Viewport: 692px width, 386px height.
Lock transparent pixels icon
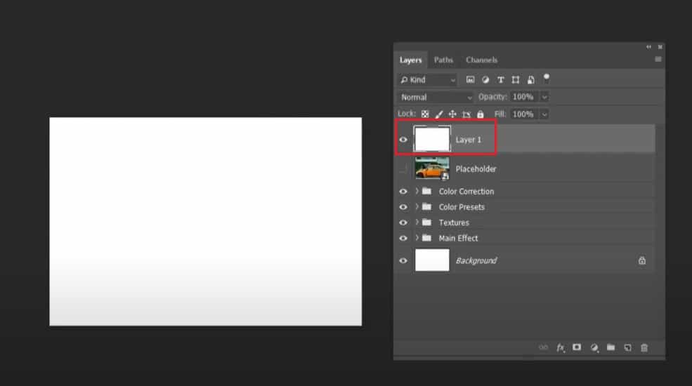point(425,114)
